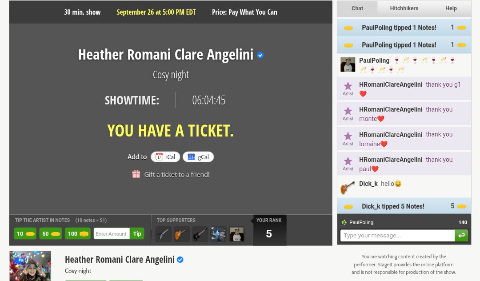Switch to the Chat tab
The image size is (480, 281).
coord(357,8)
